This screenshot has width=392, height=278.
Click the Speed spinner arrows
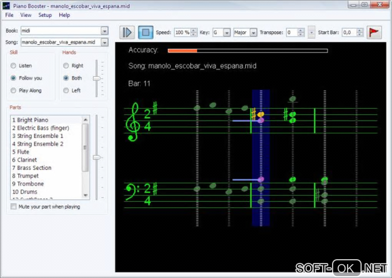(193, 32)
